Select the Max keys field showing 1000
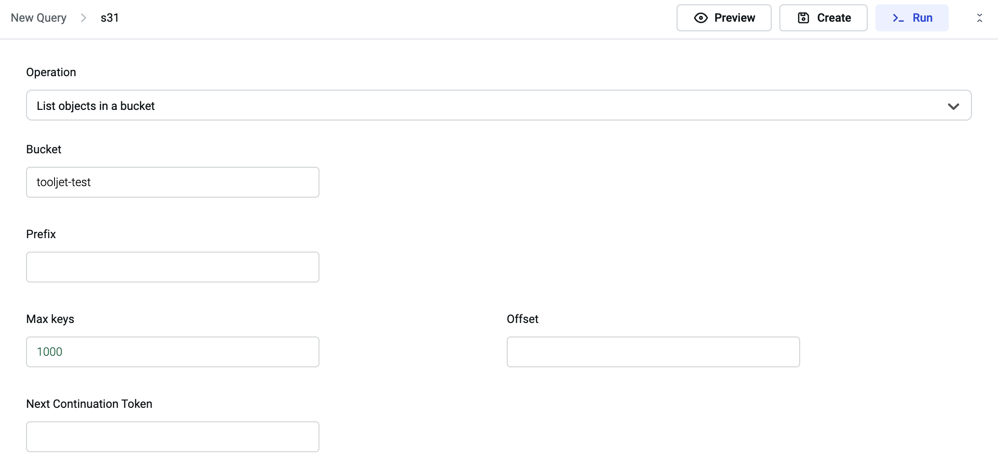998x457 pixels. coord(172,352)
